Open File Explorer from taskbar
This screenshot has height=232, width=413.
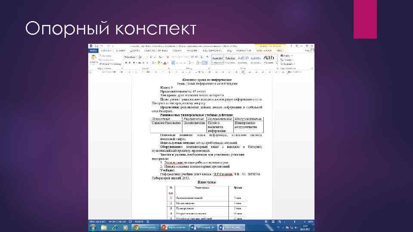[x=104, y=228]
